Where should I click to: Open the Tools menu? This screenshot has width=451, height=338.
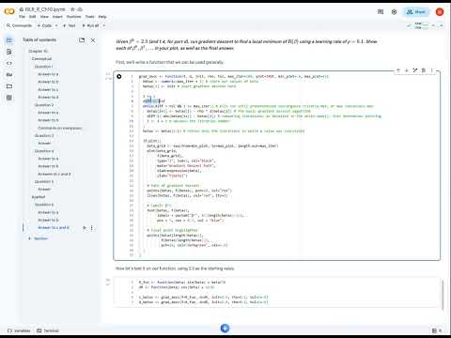click(90, 17)
